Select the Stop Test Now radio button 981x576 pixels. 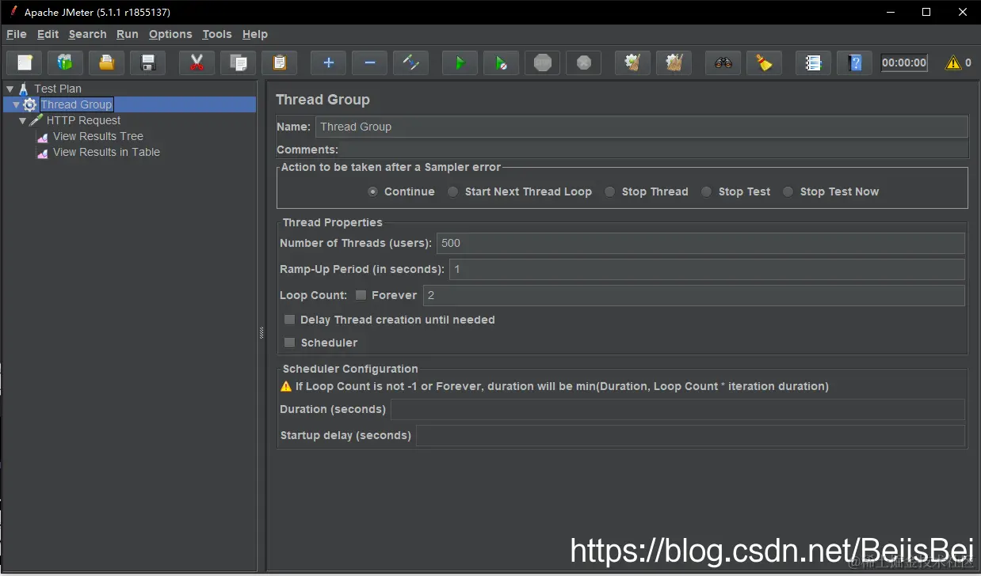coord(788,191)
